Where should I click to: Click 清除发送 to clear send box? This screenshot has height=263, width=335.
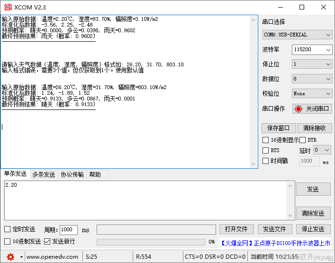(313, 213)
